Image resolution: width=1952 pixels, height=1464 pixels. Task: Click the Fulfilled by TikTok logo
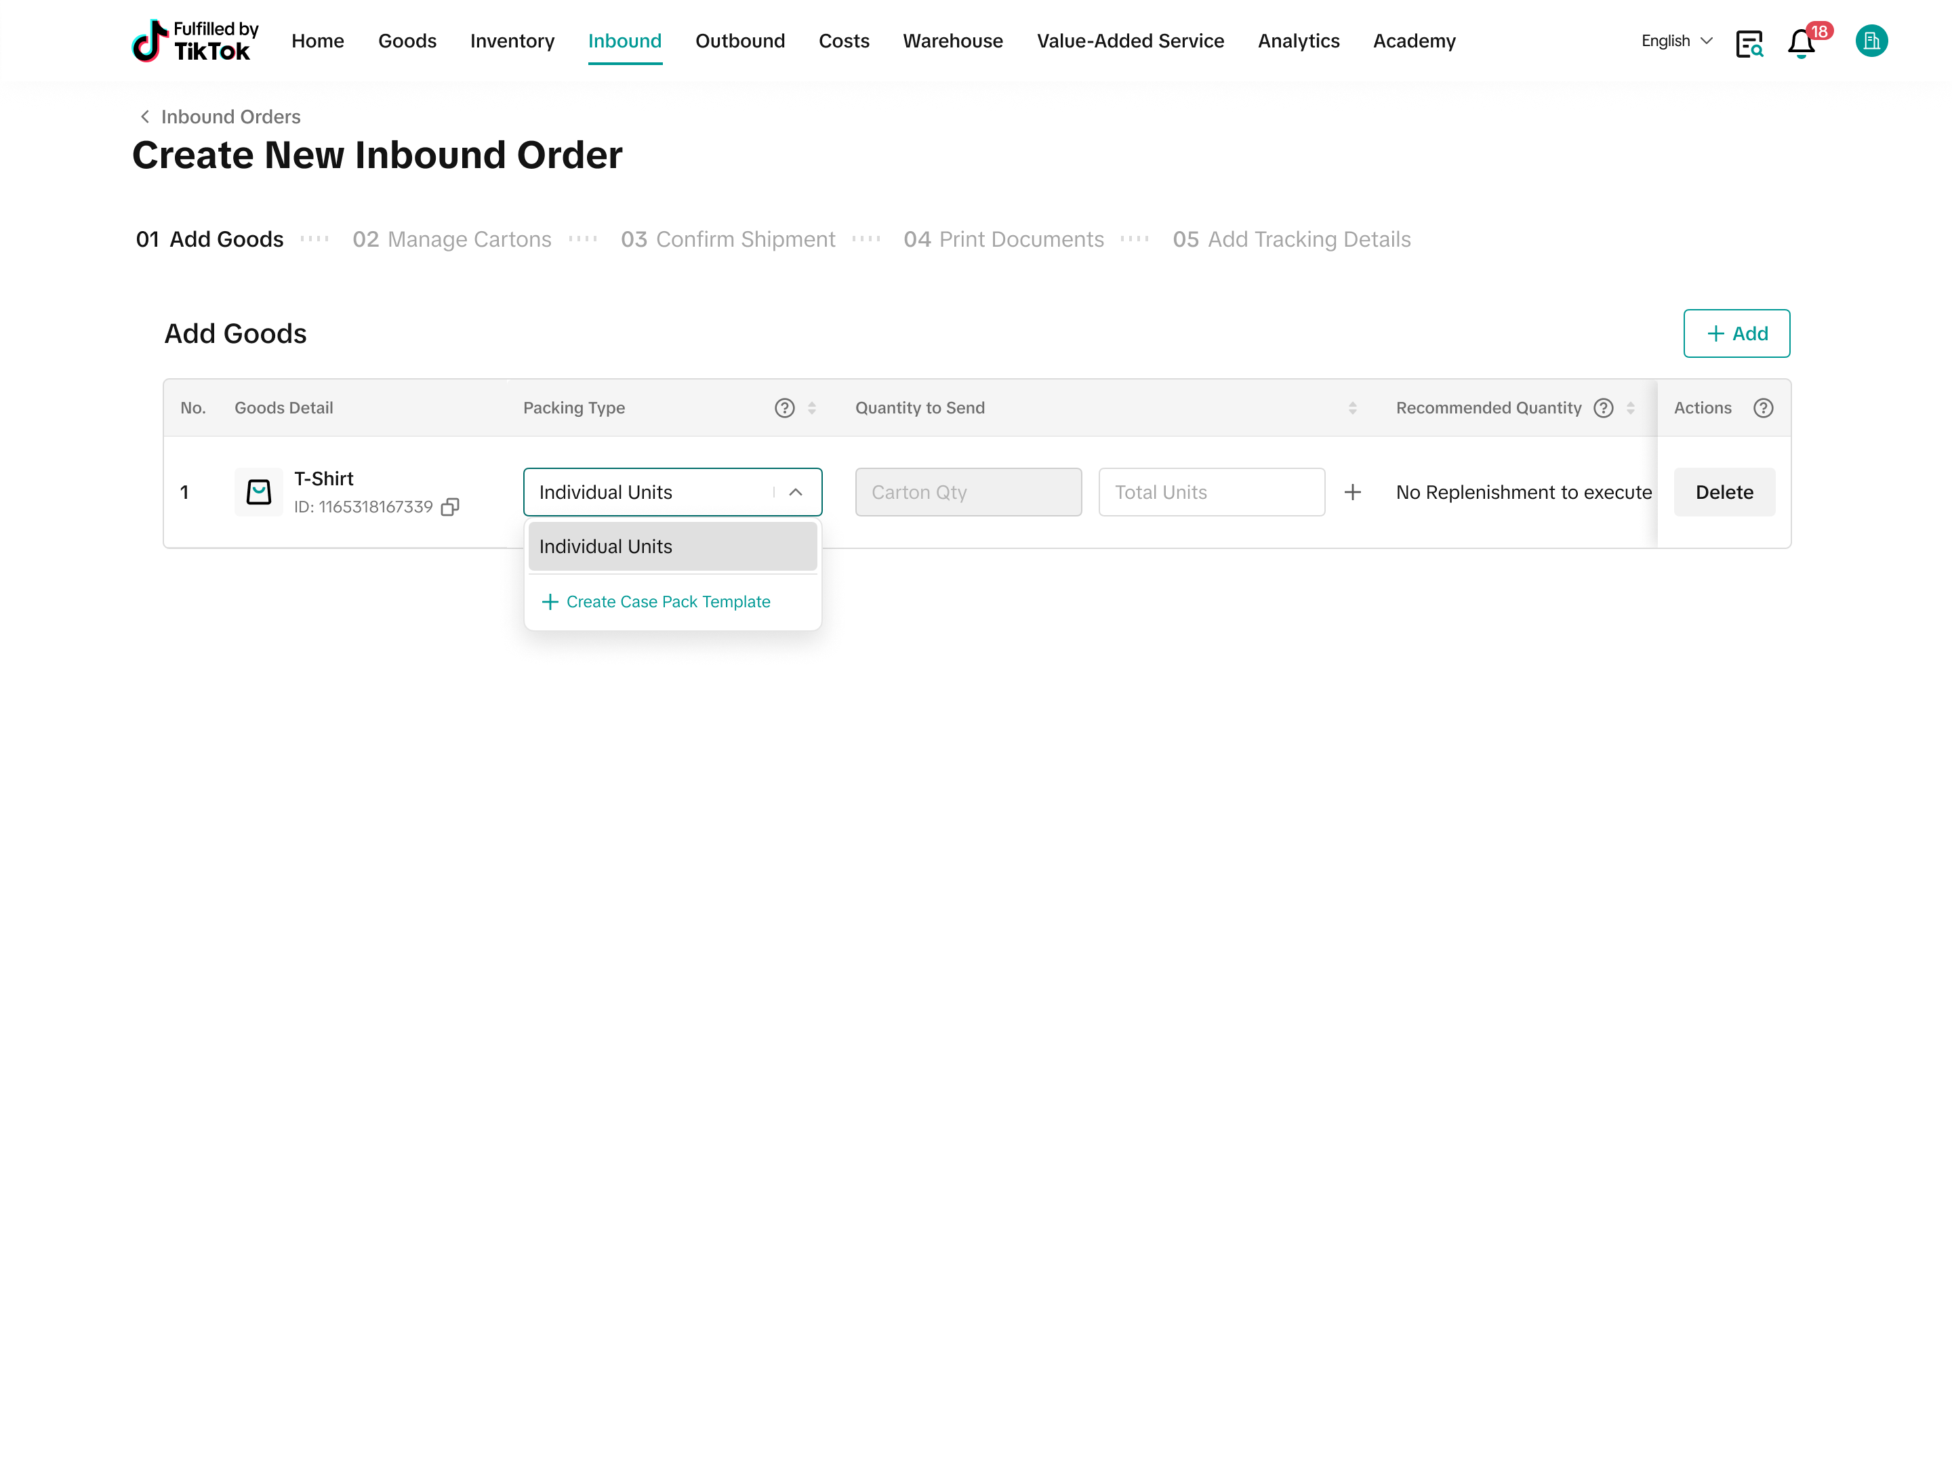tap(195, 41)
